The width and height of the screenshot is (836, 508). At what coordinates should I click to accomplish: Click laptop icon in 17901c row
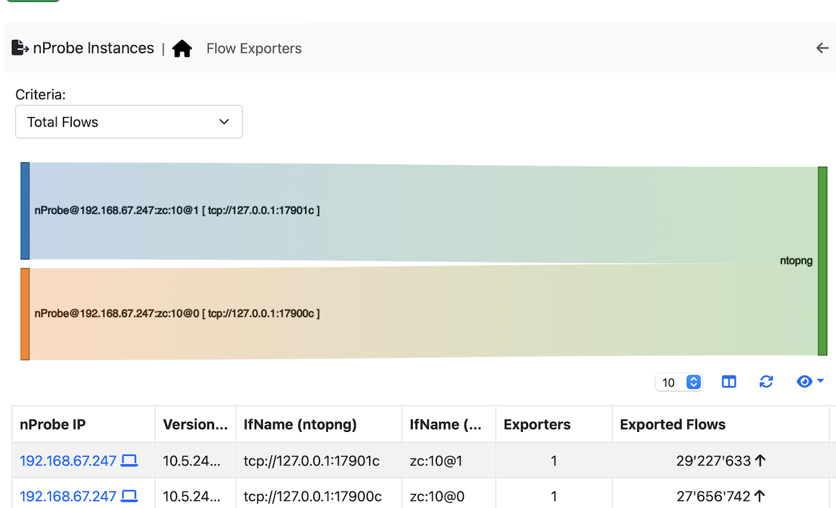click(x=129, y=460)
